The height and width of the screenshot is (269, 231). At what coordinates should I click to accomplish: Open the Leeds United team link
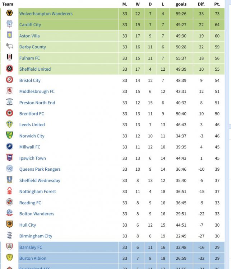pos(32,125)
